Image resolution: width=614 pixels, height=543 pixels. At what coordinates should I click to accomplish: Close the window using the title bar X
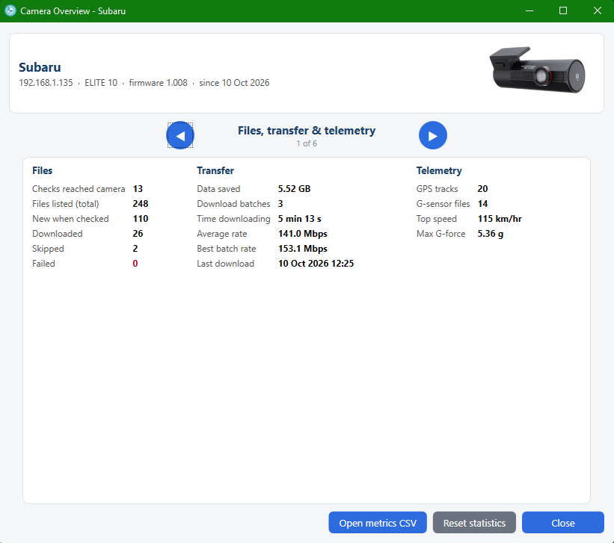click(597, 10)
